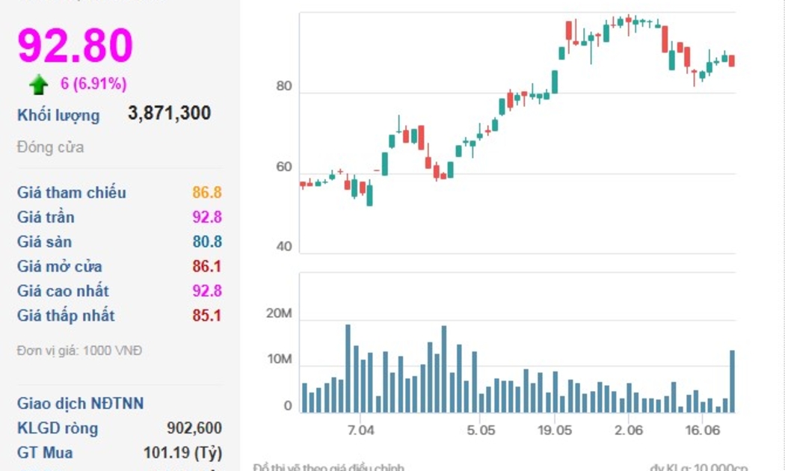The width and height of the screenshot is (785, 471).
Task: Click the Giá trần label
Action: coord(46,218)
